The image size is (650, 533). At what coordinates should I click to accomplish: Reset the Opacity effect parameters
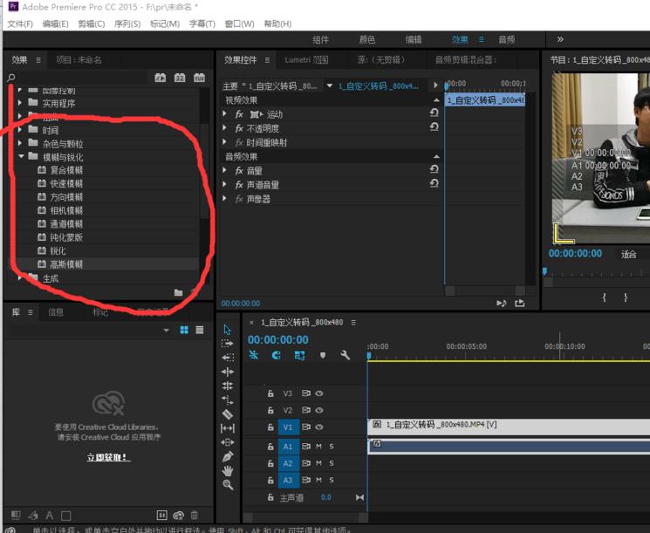tap(434, 126)
